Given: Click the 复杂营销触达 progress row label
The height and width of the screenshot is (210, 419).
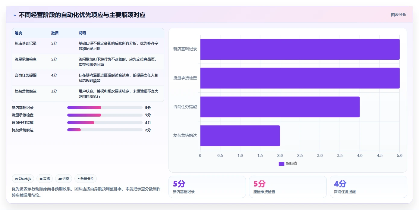Looking at the screenshot, I should click(23, 130).
